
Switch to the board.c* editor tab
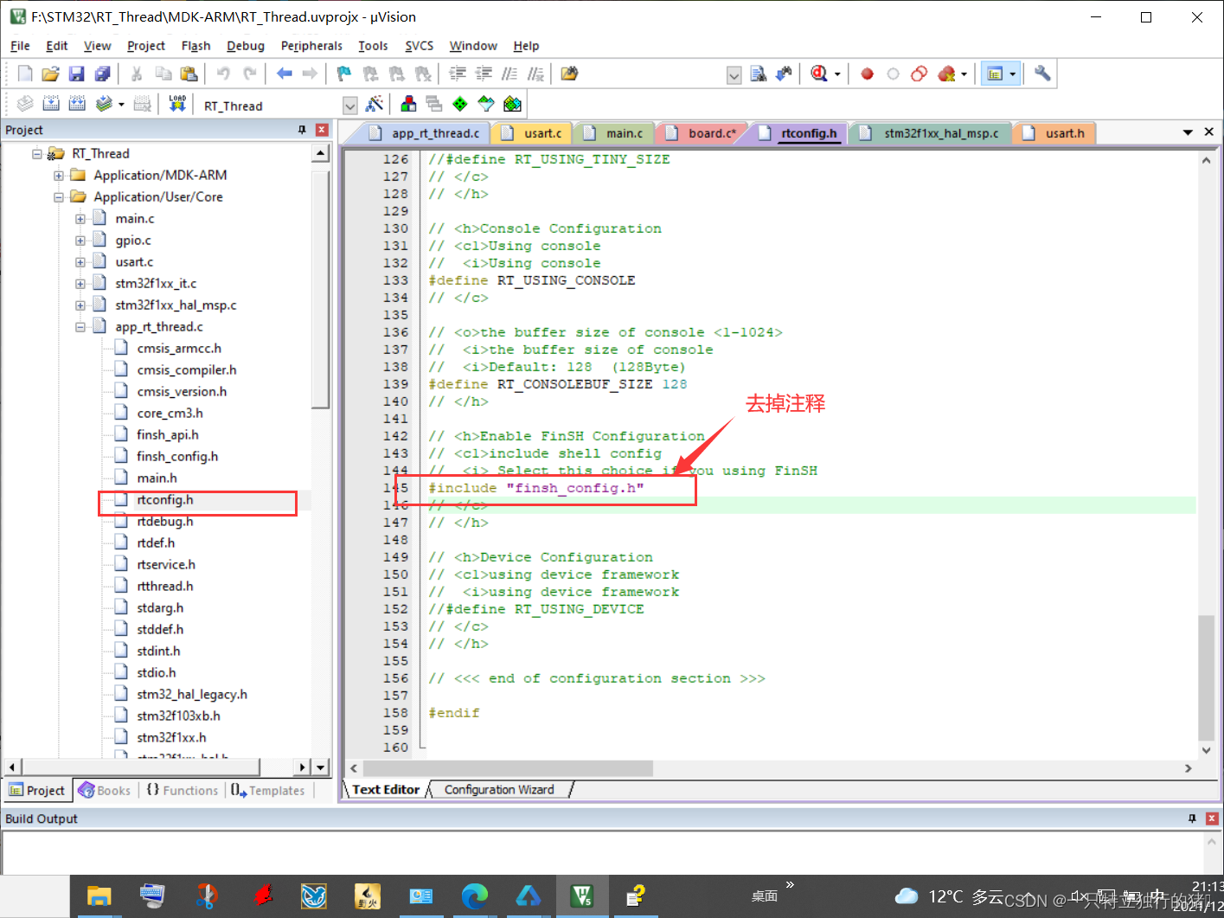(702, 133)
